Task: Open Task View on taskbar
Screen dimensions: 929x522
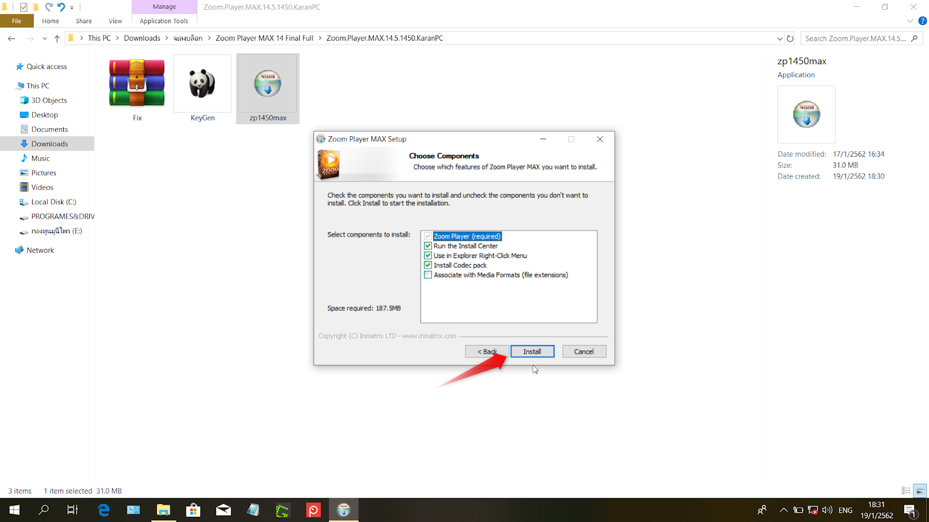Action: 73,510
